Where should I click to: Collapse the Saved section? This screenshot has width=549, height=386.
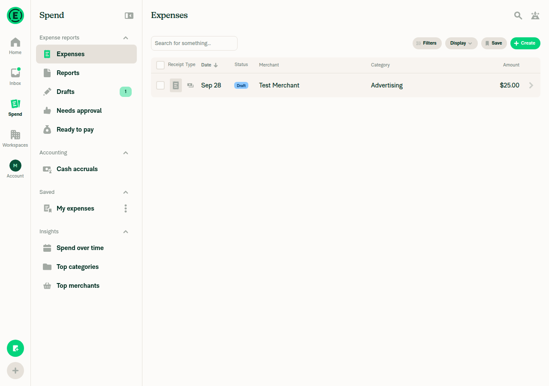tap(126, 192)
